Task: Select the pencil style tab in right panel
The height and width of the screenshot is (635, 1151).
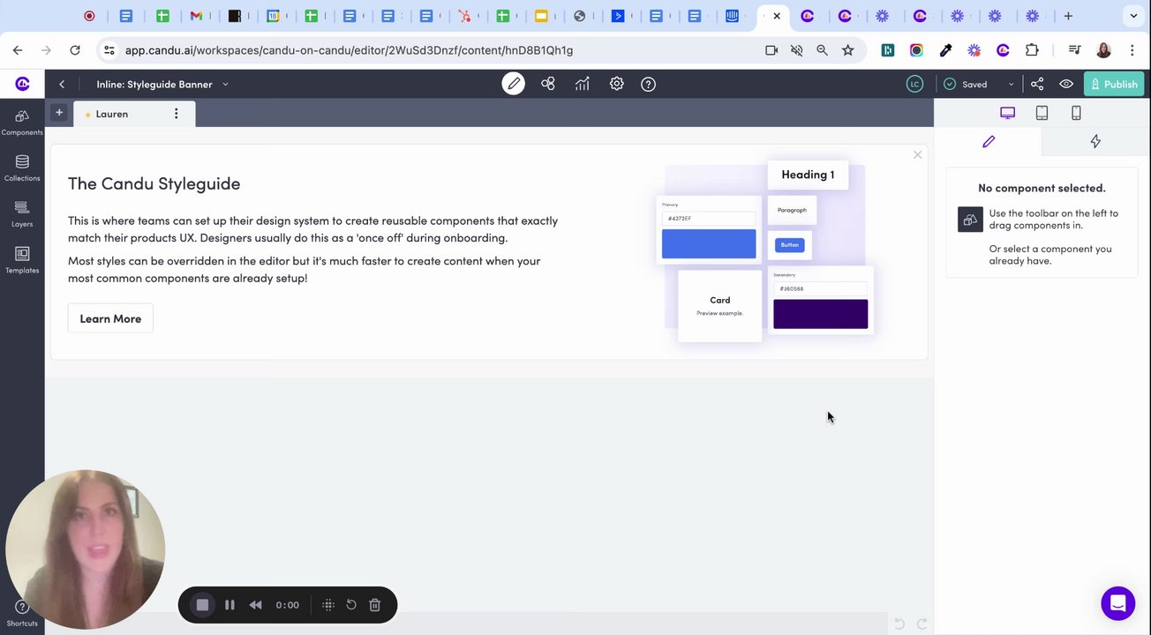Action: pyautogui.click(x=989, y=141)
